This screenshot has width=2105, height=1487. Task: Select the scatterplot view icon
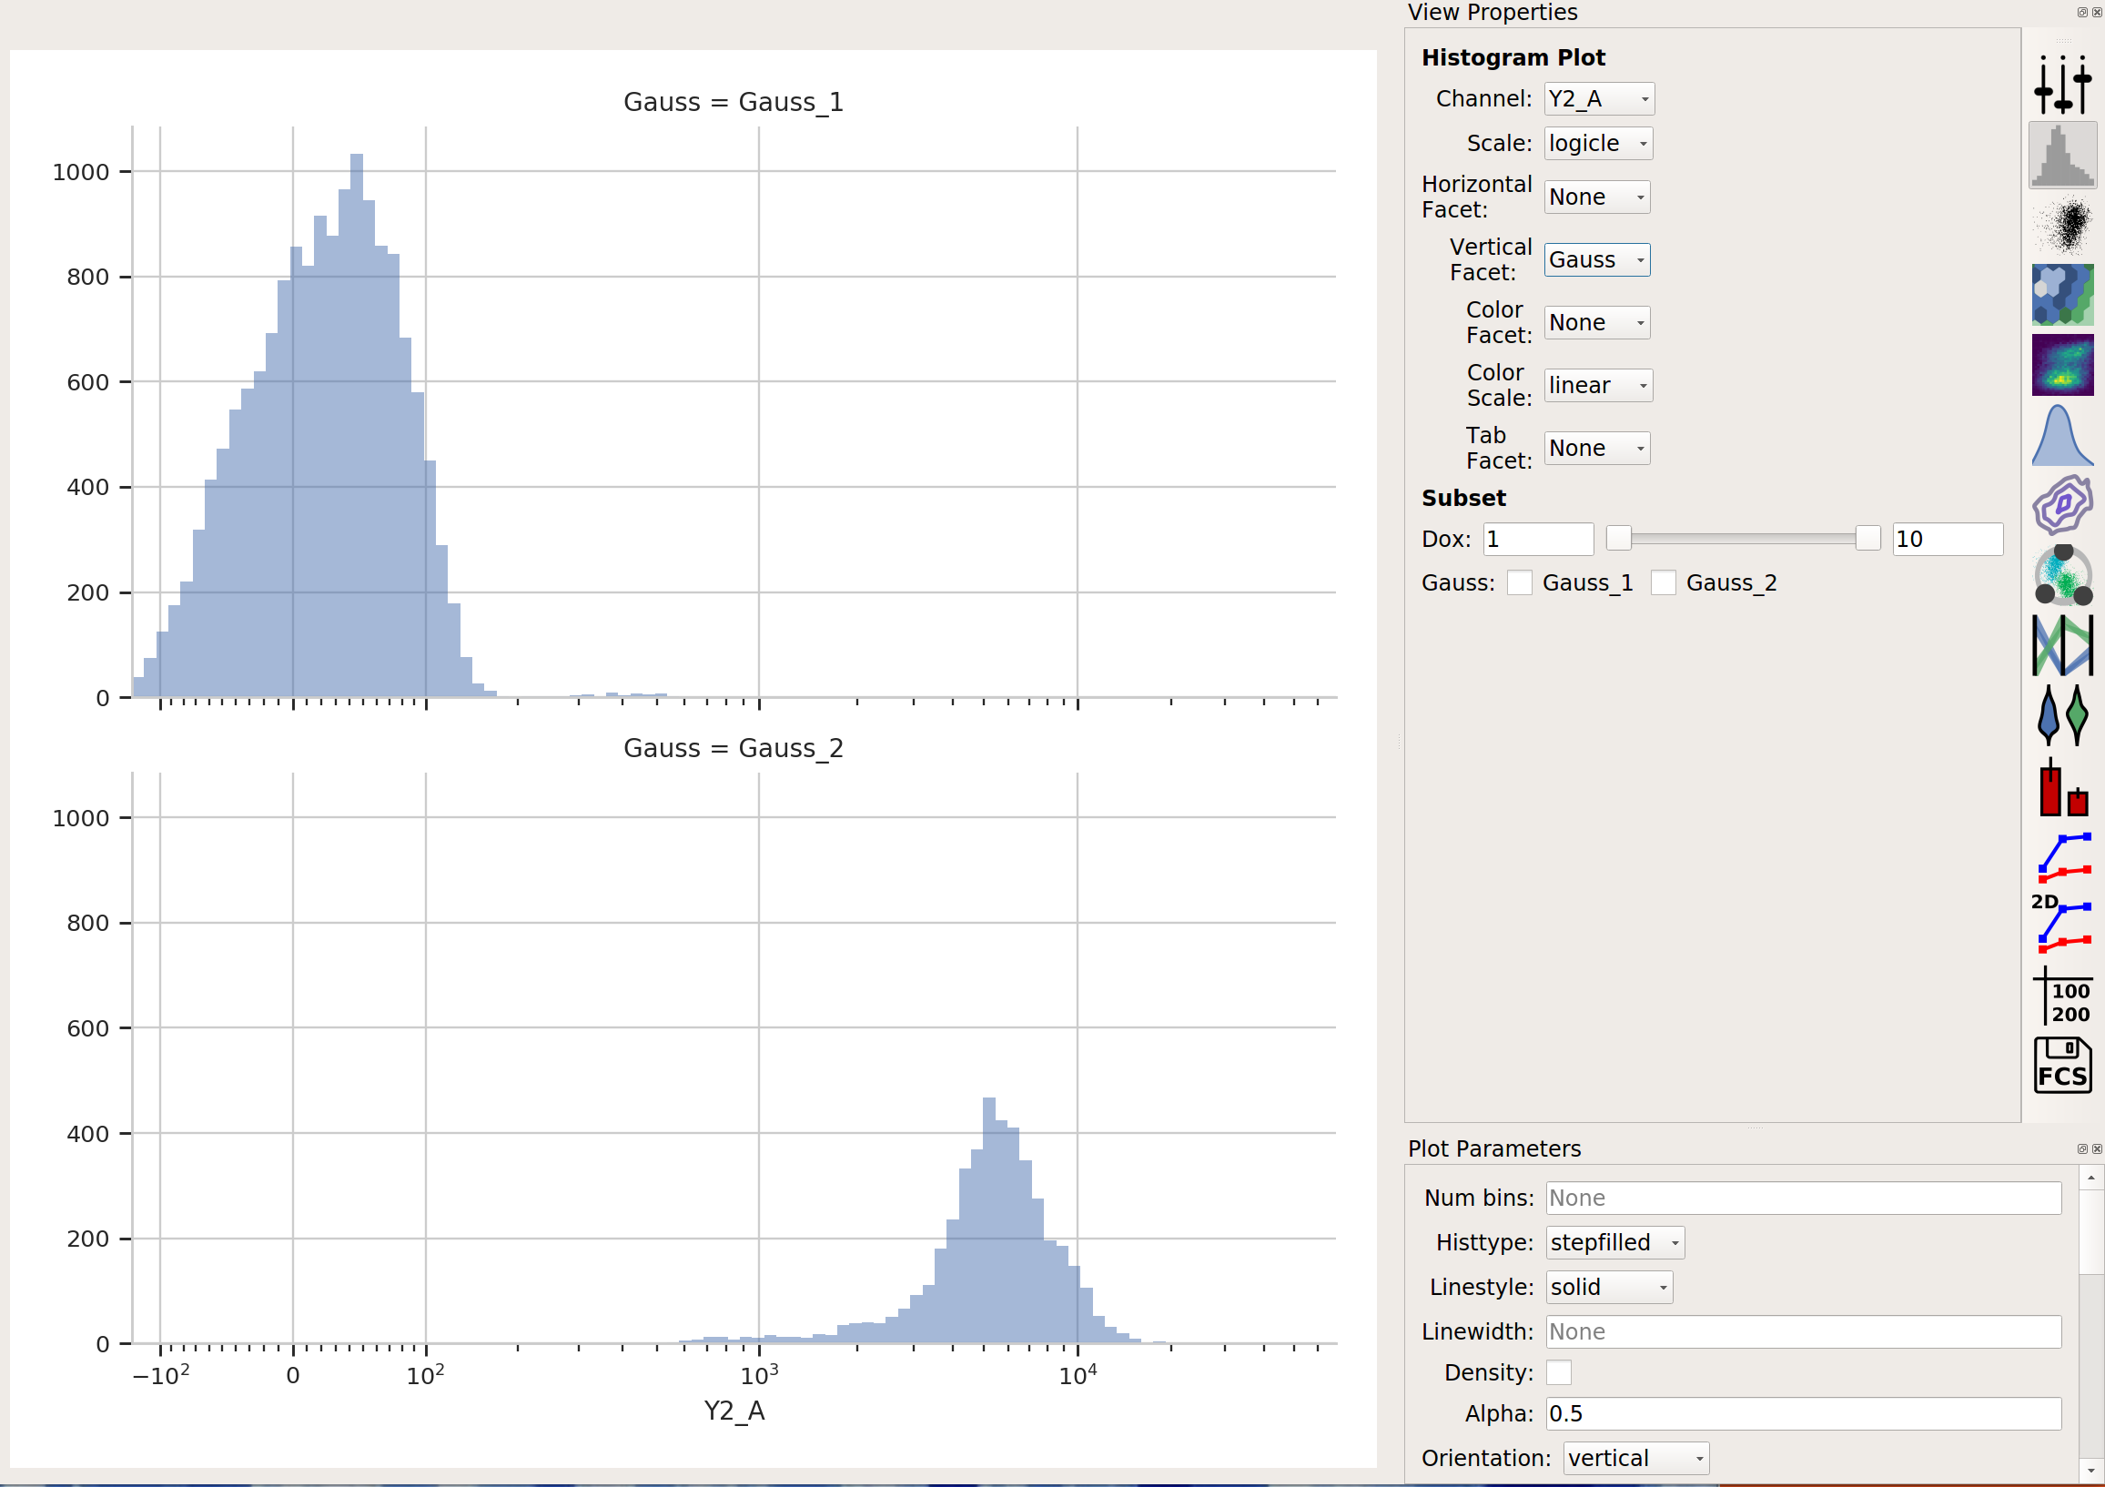pyautogui.click(x=2062, y=225)
